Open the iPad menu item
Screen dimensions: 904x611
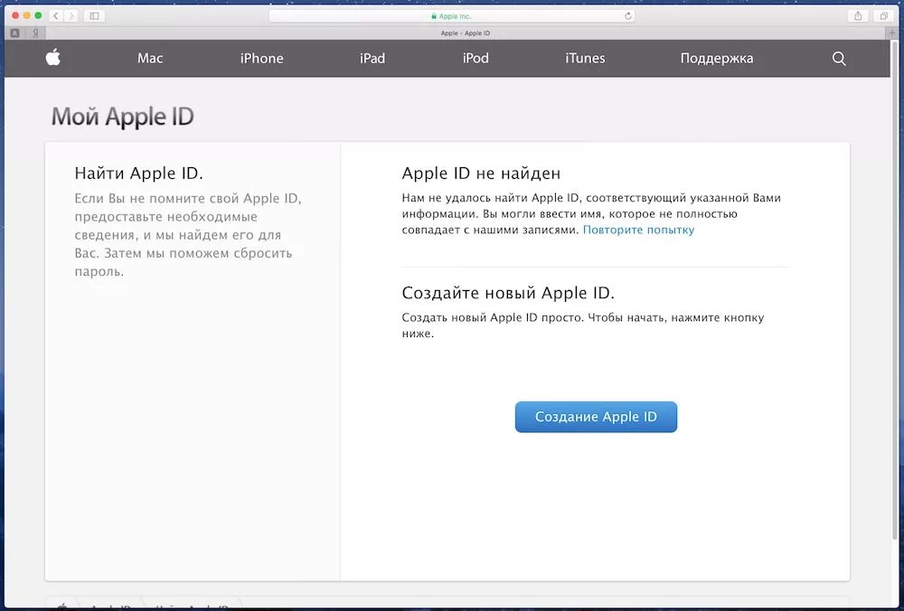(x=372, y=58)
